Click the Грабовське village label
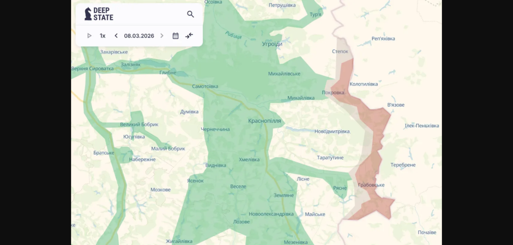The width and height of the screenshot is (513, 245). (371, 185)
